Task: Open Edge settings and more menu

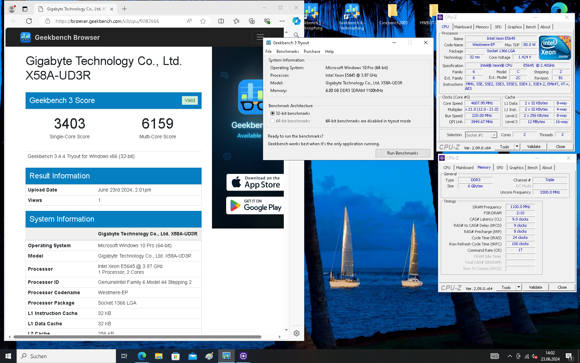Action: 282,21
